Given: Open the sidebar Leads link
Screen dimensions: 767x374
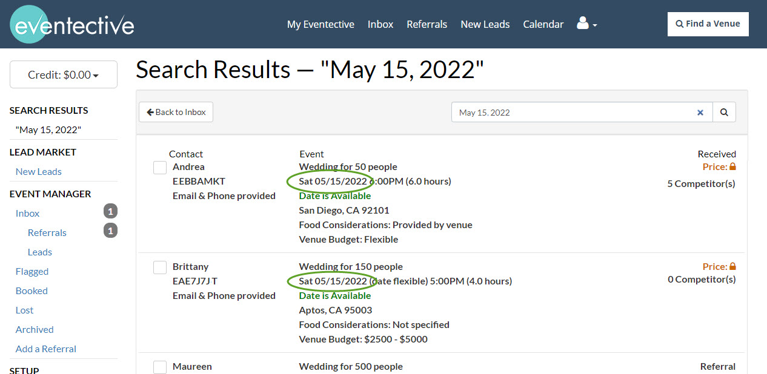Looking at the screenshot, I should 40,252.
